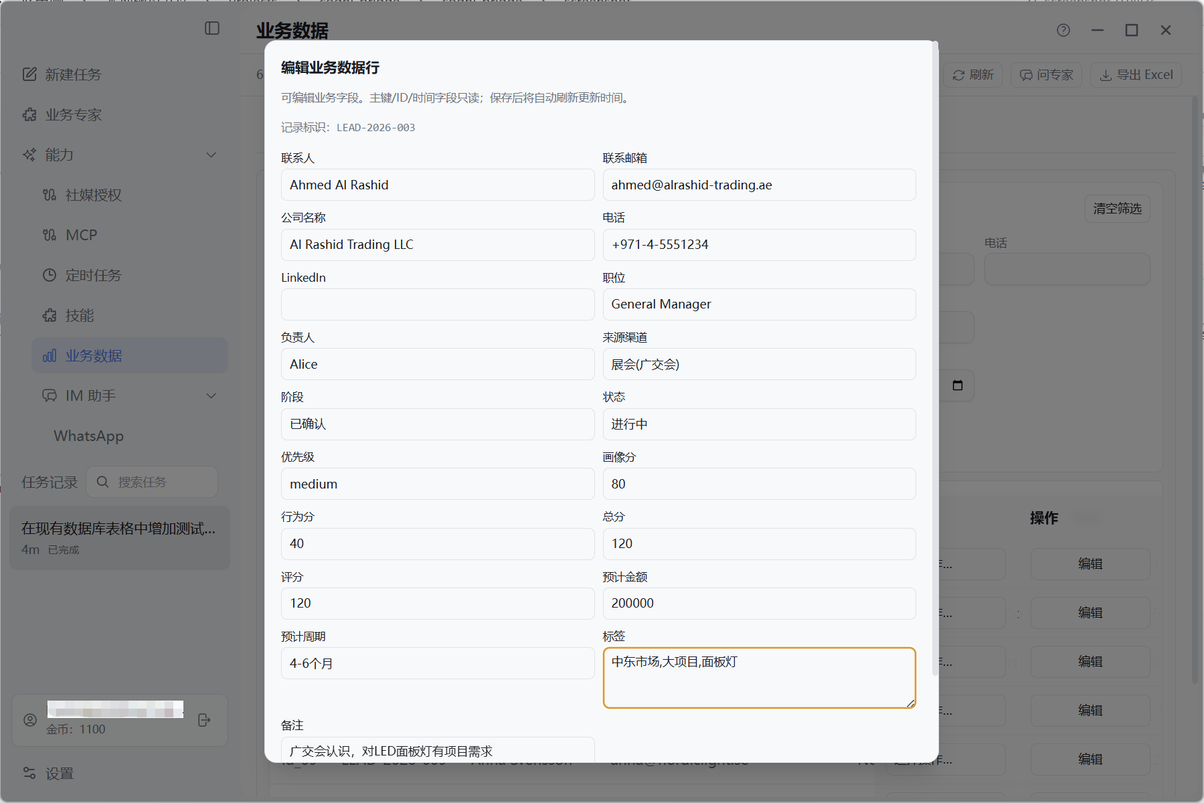Click the 搜索任务 search box
Viewport: 1204px width, 803px height.
point(152,482)
